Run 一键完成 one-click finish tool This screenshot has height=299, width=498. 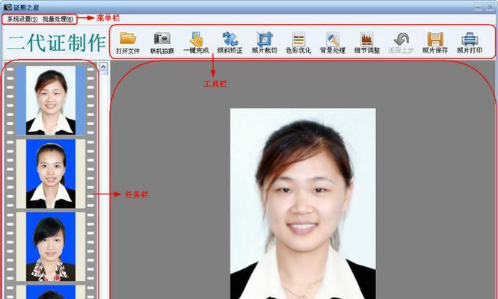(x=196, y=43)
